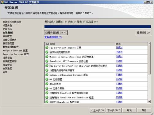This screenshot has width=154, height=115.
Task: Select 服务器配置 step in sidebar
Action: pyautogui.click(x=8, y=43)
